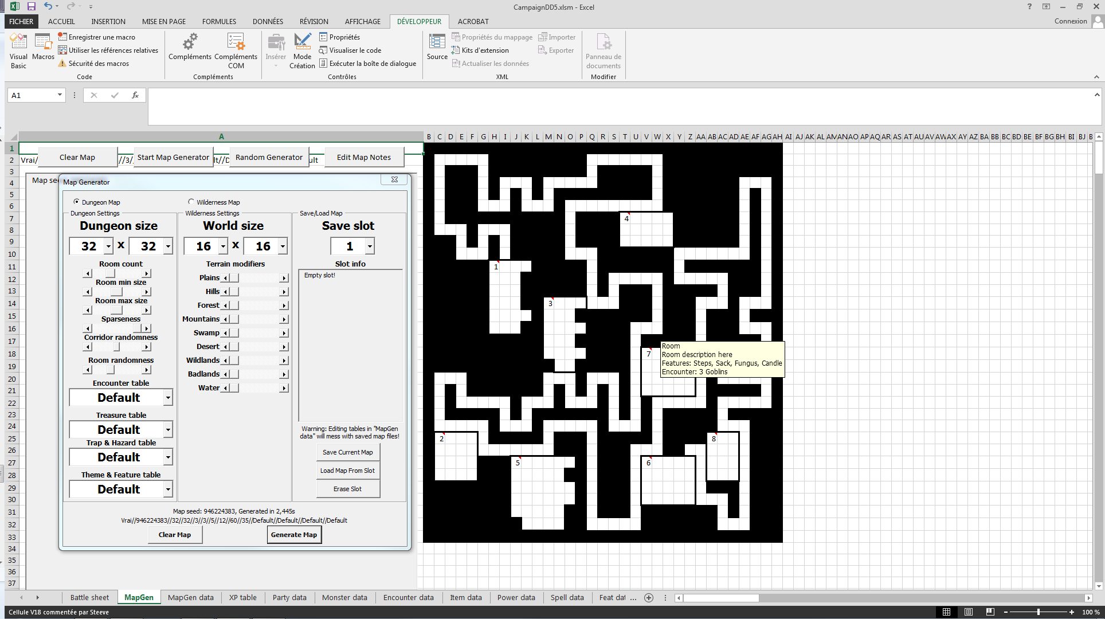Open Compléments COM dialog
1105x619 pixels.
[x=236, y=50]
